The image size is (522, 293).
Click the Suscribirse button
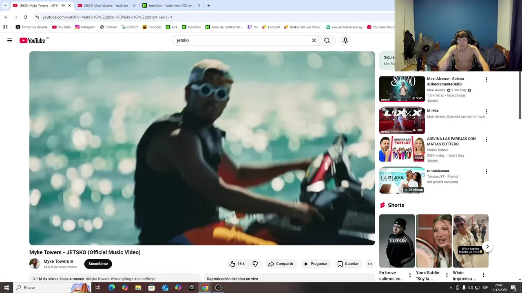(98, 264)
